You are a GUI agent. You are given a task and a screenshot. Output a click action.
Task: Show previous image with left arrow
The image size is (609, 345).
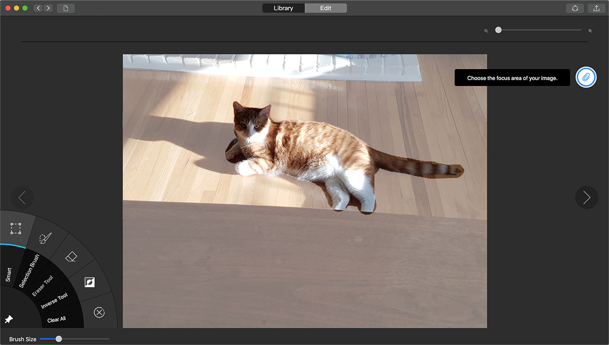tap(22, 197)
